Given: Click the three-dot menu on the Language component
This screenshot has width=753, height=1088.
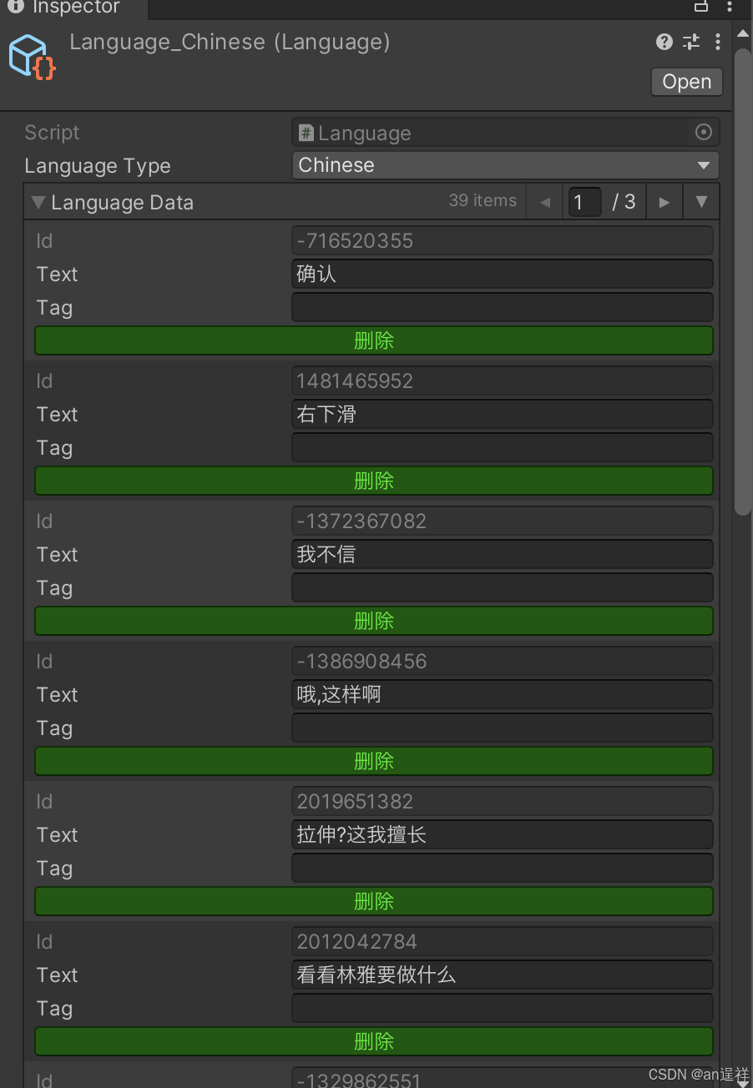Looking at the screenshot, I should click(718, 42).
